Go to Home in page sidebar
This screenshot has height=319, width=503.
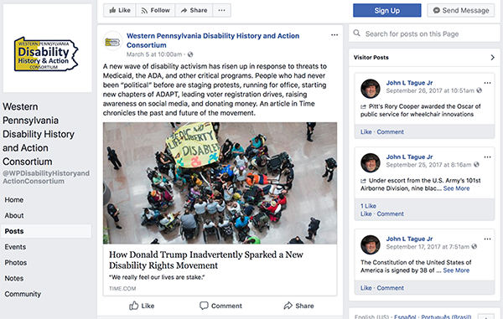pos(13,200)
